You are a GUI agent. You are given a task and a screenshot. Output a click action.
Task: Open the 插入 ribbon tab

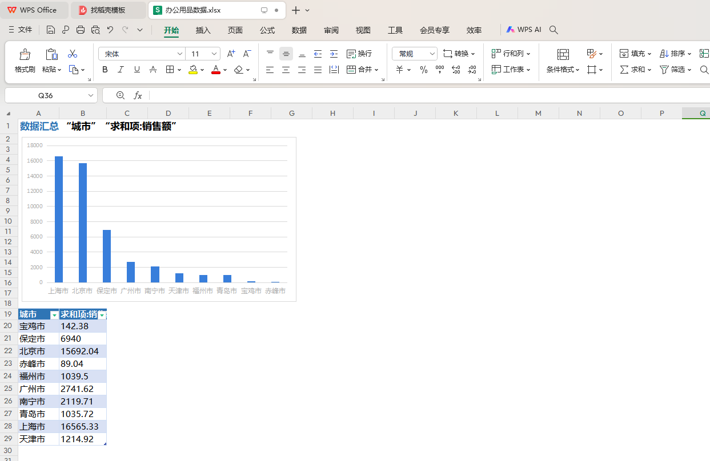(x=203, y=30)
